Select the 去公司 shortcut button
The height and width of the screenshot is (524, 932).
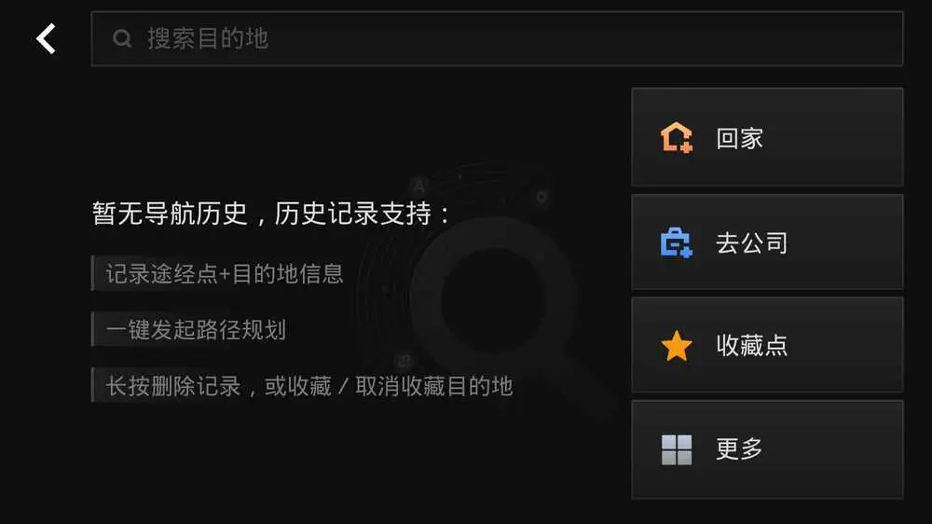pyautogui.click(x=767, y=242)
